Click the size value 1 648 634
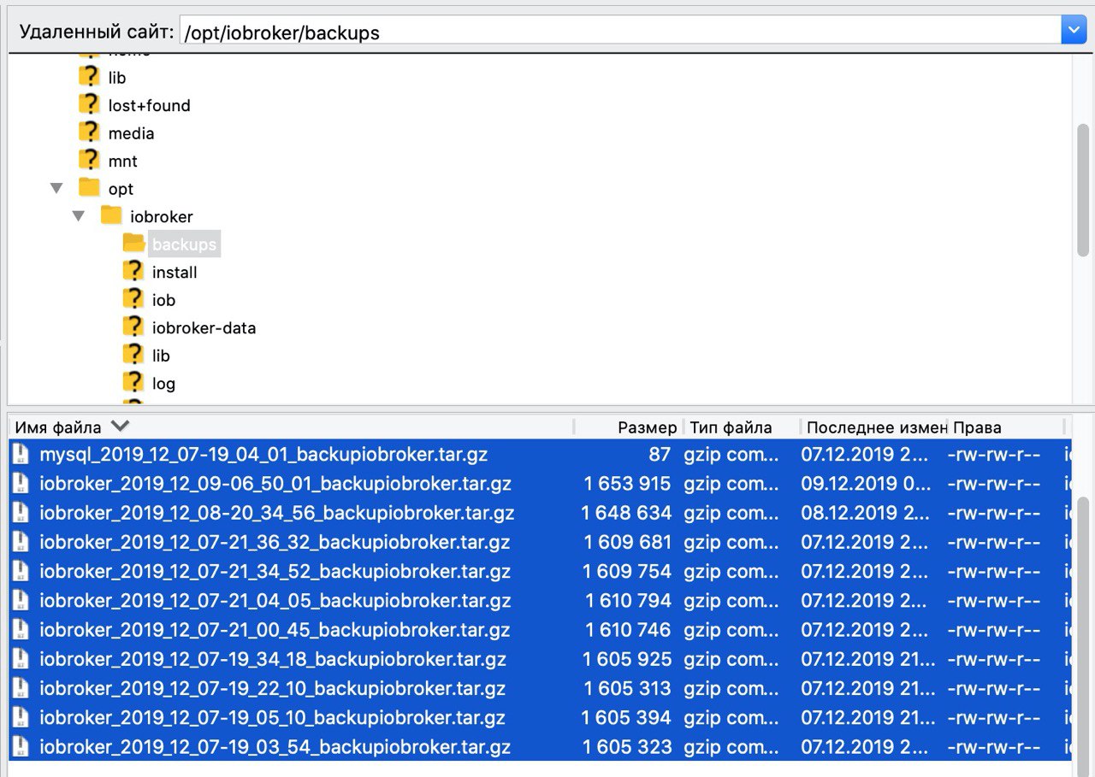 point(626,513)
